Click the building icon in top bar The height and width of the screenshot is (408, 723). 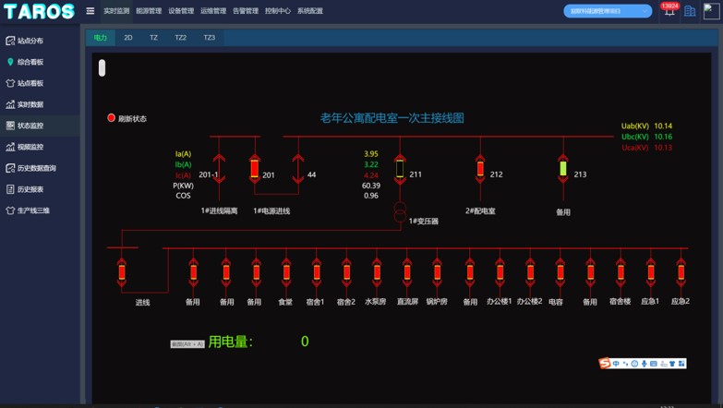click(x=690, y=11)
